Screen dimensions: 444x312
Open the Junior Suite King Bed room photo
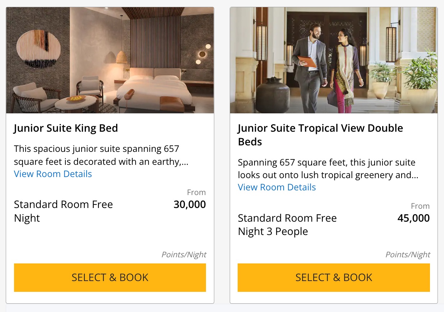(x=110, y=60)
